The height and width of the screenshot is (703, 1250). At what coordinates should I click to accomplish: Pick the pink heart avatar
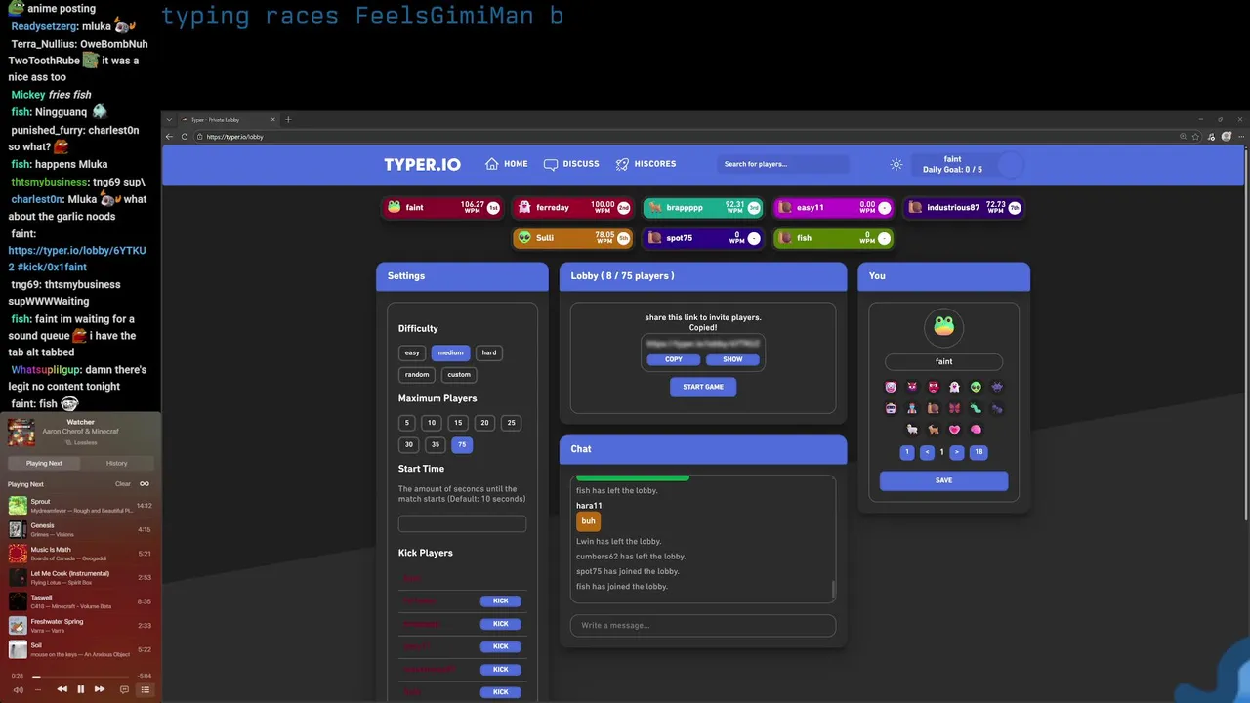point(954,430)
